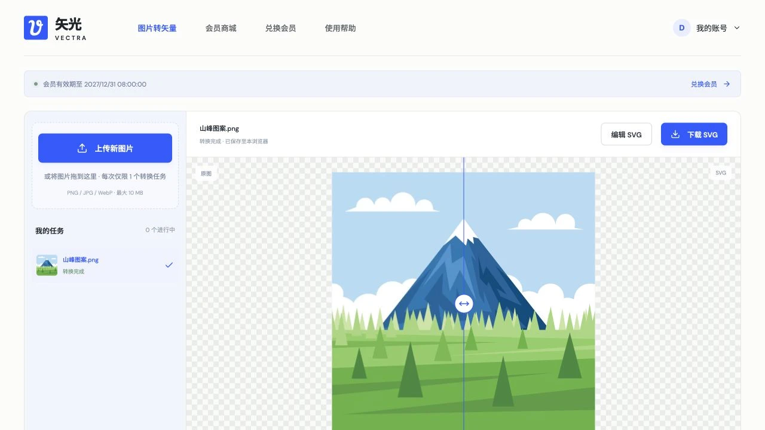Open the 兑换会员 nav item
Screen dimensions: 765x430
pyautogui.click(x=280, y=28)
